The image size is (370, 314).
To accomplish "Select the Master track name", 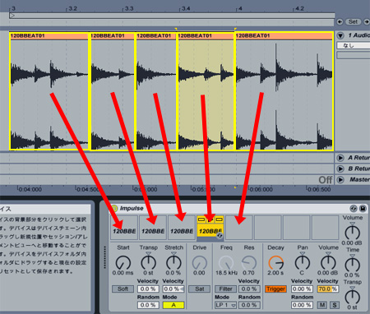I will 359,179.
